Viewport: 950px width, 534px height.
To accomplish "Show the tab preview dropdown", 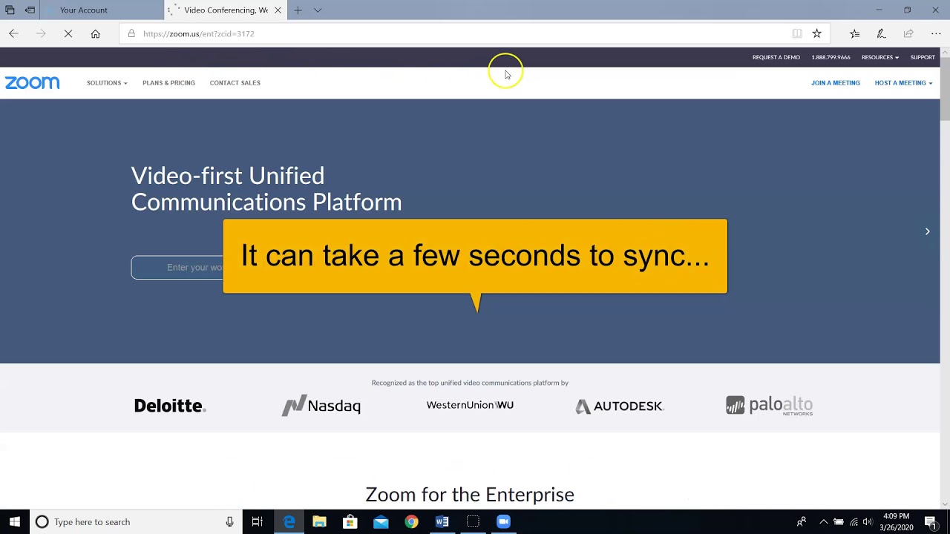I will click(x=318, y=10).
